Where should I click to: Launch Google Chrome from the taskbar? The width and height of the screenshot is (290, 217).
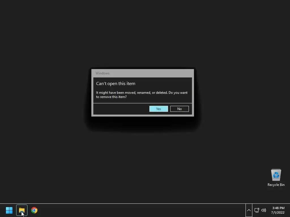(34, 210)
